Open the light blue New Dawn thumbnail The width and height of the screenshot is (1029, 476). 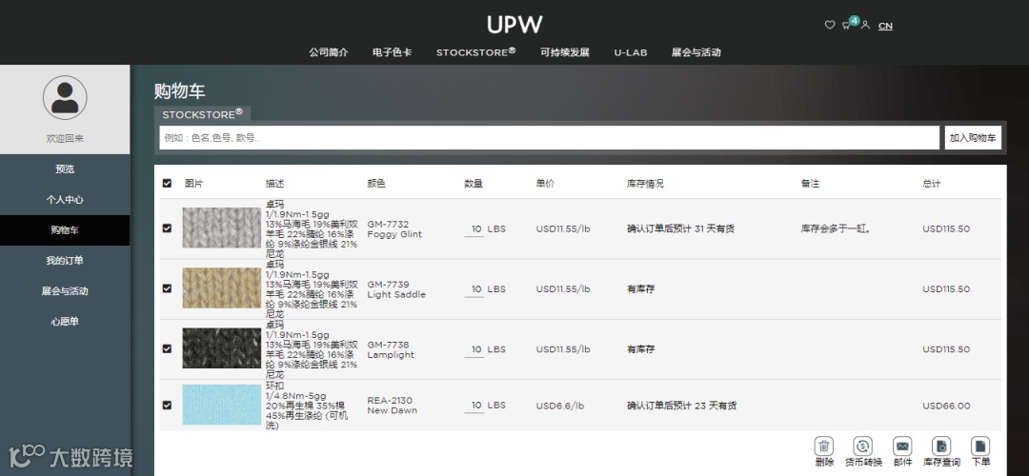[222, 406]
